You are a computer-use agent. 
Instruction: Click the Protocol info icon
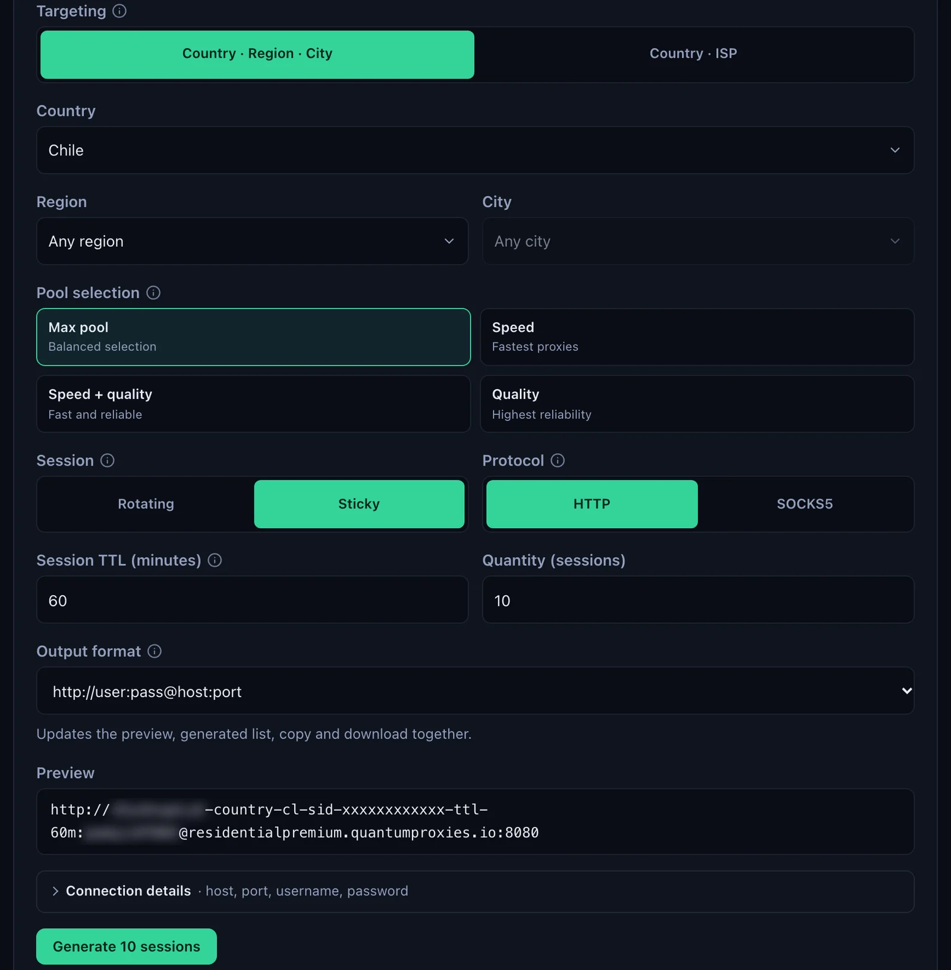558,460
